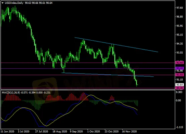This screenshot has width=186, height=134.
Task: Select the 91.50 level price tag
Action: click(x=180, y=75)
